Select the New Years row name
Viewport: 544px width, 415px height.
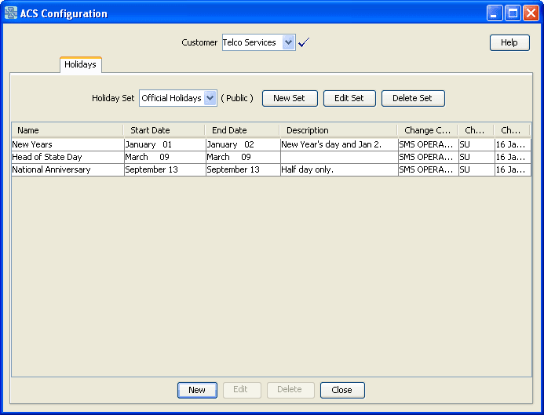[68, 144]
